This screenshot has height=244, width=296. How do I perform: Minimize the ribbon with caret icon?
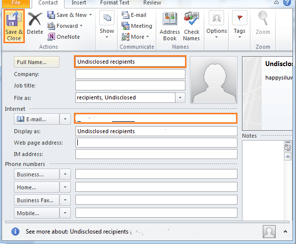coord(276,2)
